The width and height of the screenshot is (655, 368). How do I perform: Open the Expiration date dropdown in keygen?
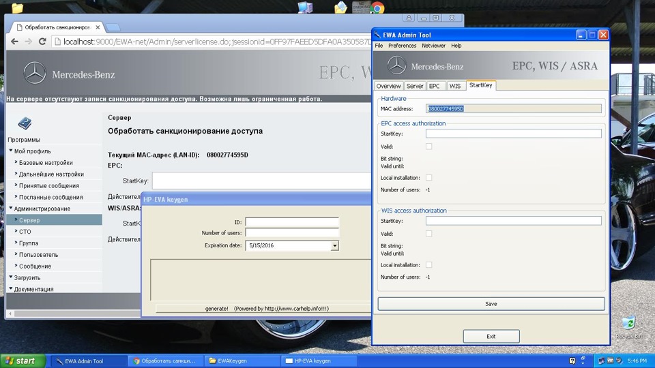[x=334, y=246]
